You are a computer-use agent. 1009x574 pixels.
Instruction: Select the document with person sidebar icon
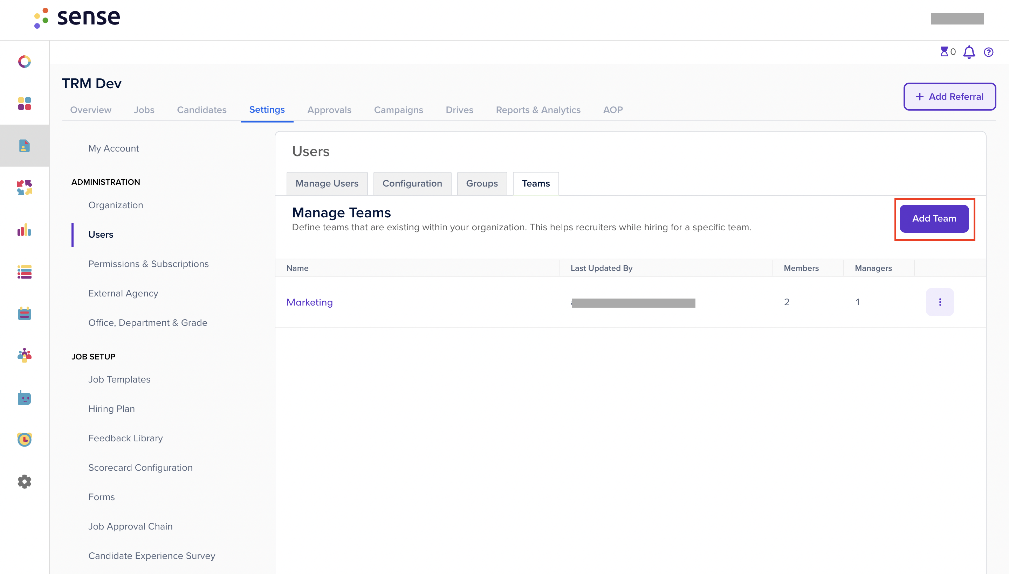[x=25, y=146]
